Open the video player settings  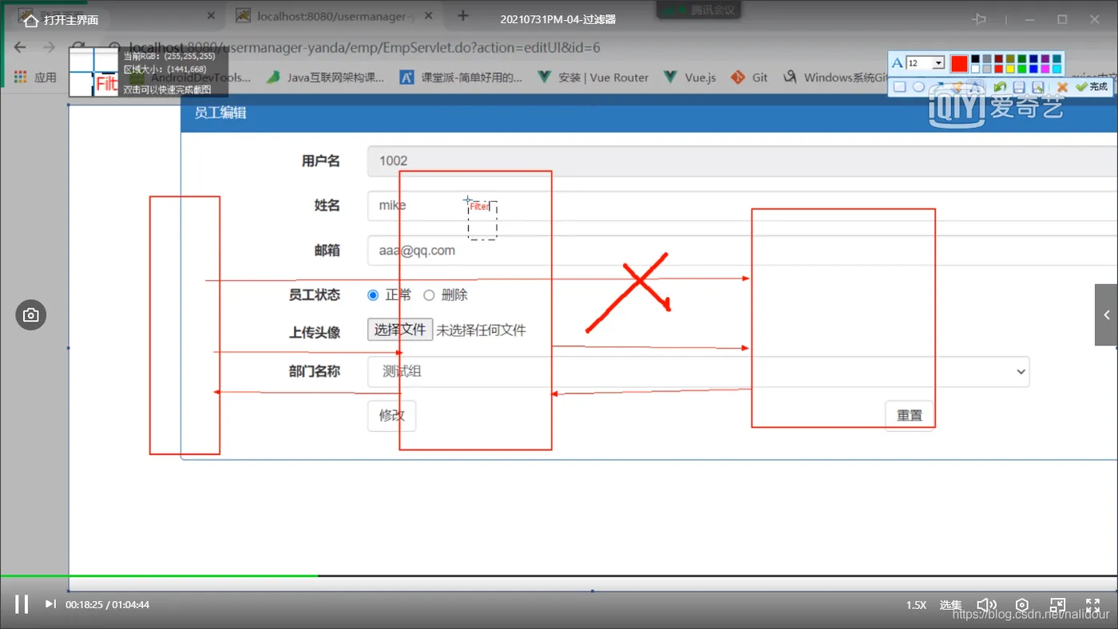pos(1022,605)
